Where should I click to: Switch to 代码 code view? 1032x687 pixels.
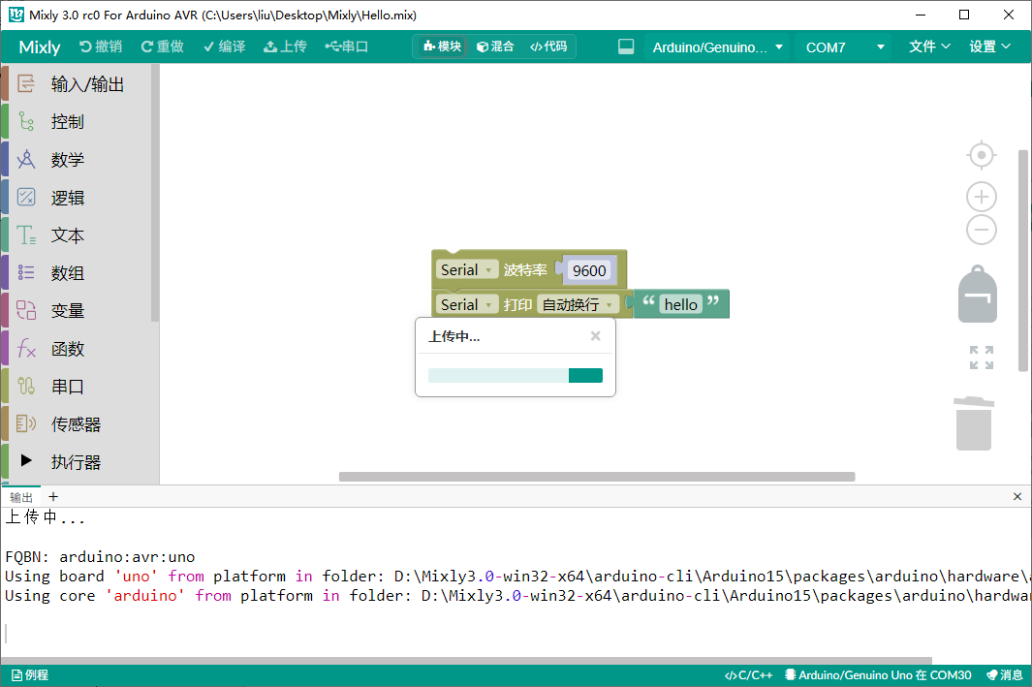pos(548,47)
